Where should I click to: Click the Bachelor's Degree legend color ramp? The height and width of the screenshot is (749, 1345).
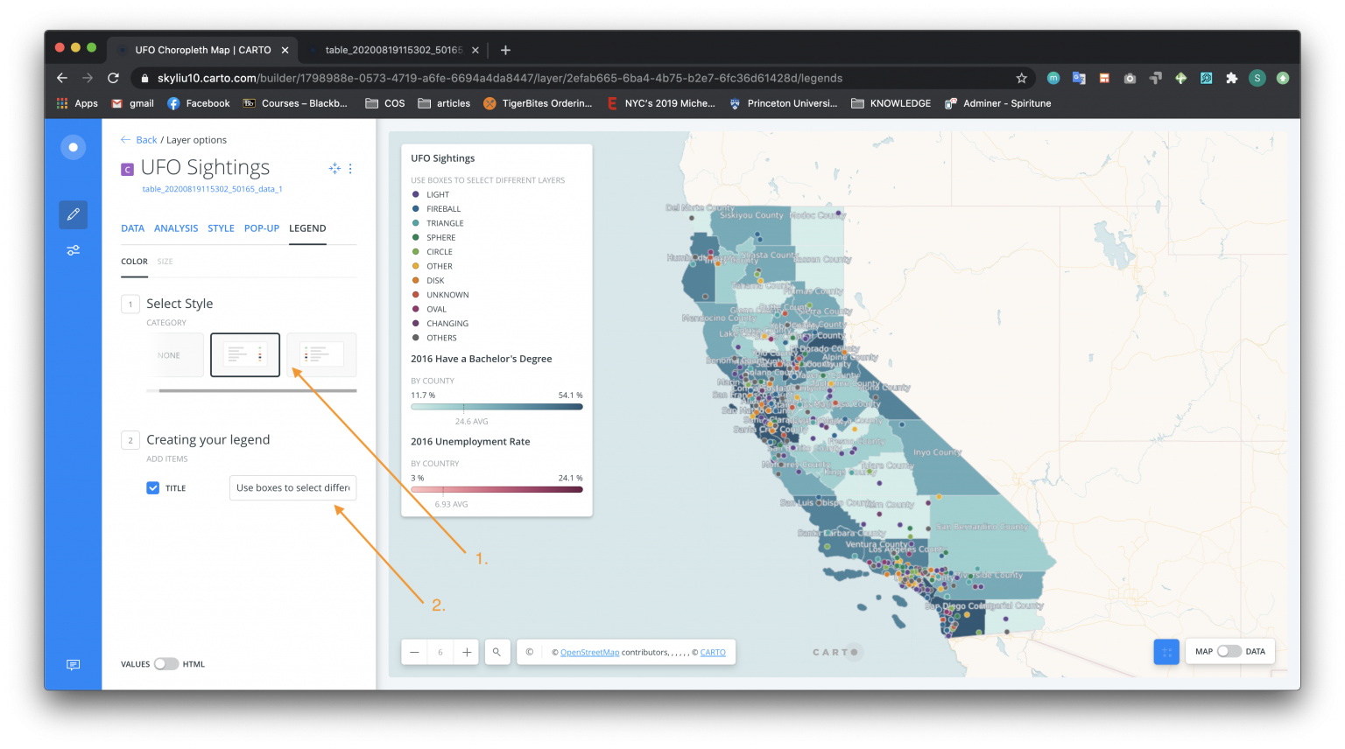pos(496,406)
